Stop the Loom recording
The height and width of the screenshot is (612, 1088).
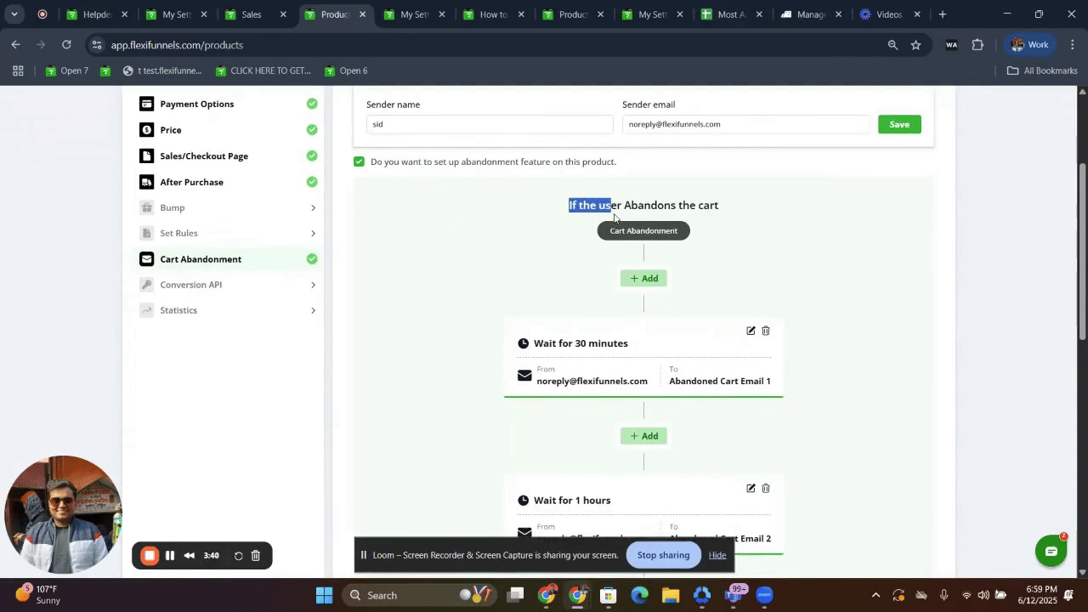[149, 556]
